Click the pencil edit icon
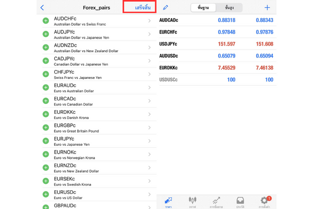This screenshot has width=313, height=209. 165,8
